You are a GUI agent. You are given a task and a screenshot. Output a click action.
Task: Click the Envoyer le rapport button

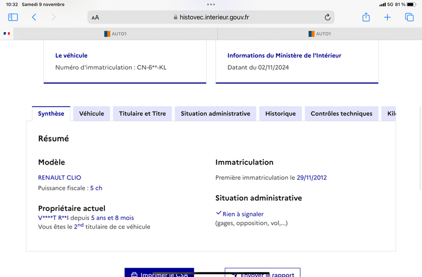263,273
